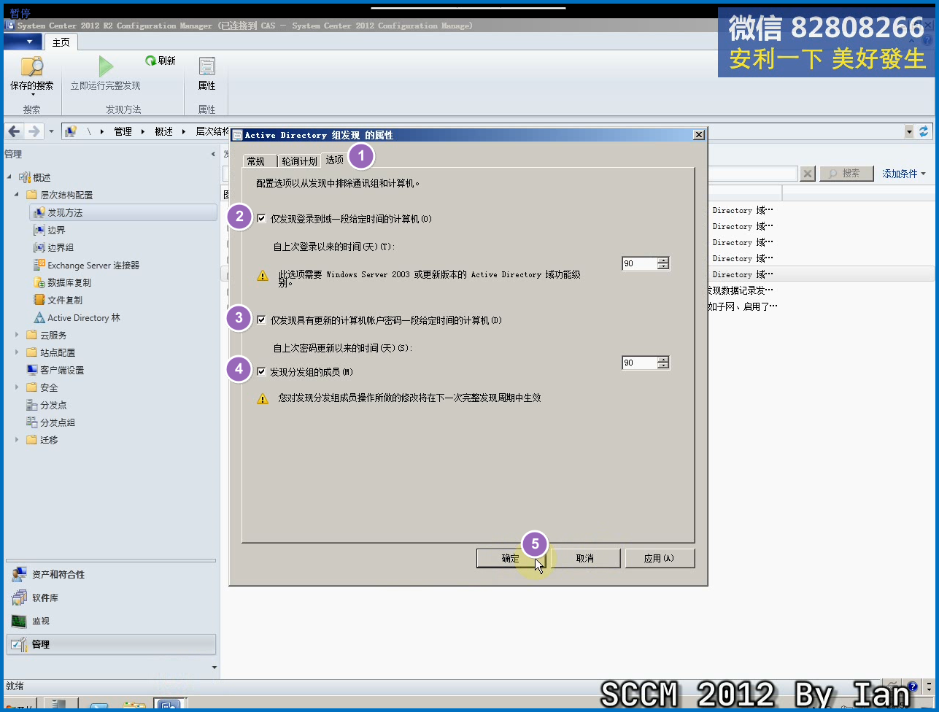Select the 主页 ribbon tab

[61, 42]
